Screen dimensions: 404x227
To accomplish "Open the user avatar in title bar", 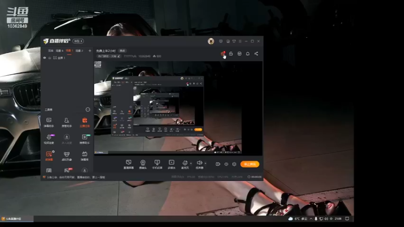I will pyautogui.click(x=211, y=41).
